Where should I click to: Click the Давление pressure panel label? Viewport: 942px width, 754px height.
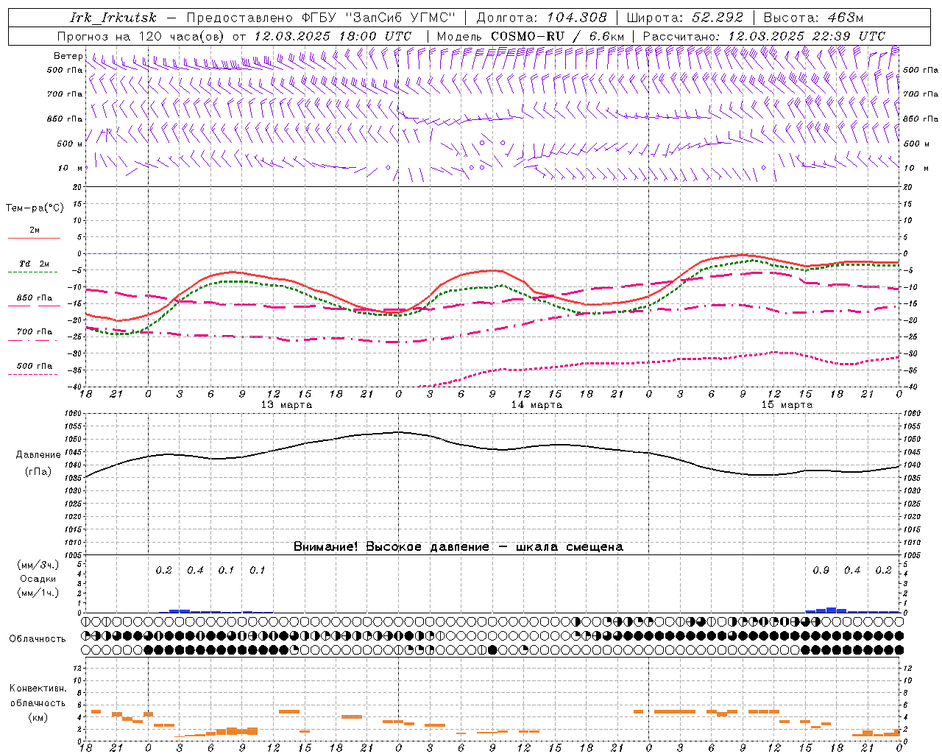click(x=38, y=455)
